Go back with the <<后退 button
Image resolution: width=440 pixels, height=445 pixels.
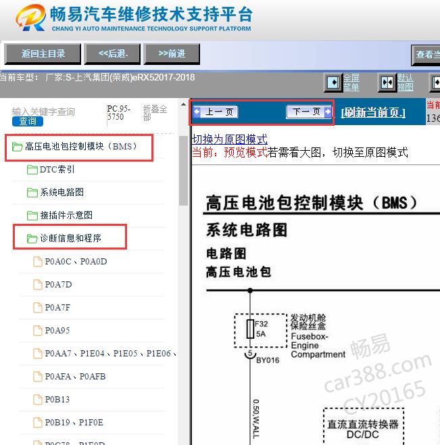coord(113,53)
